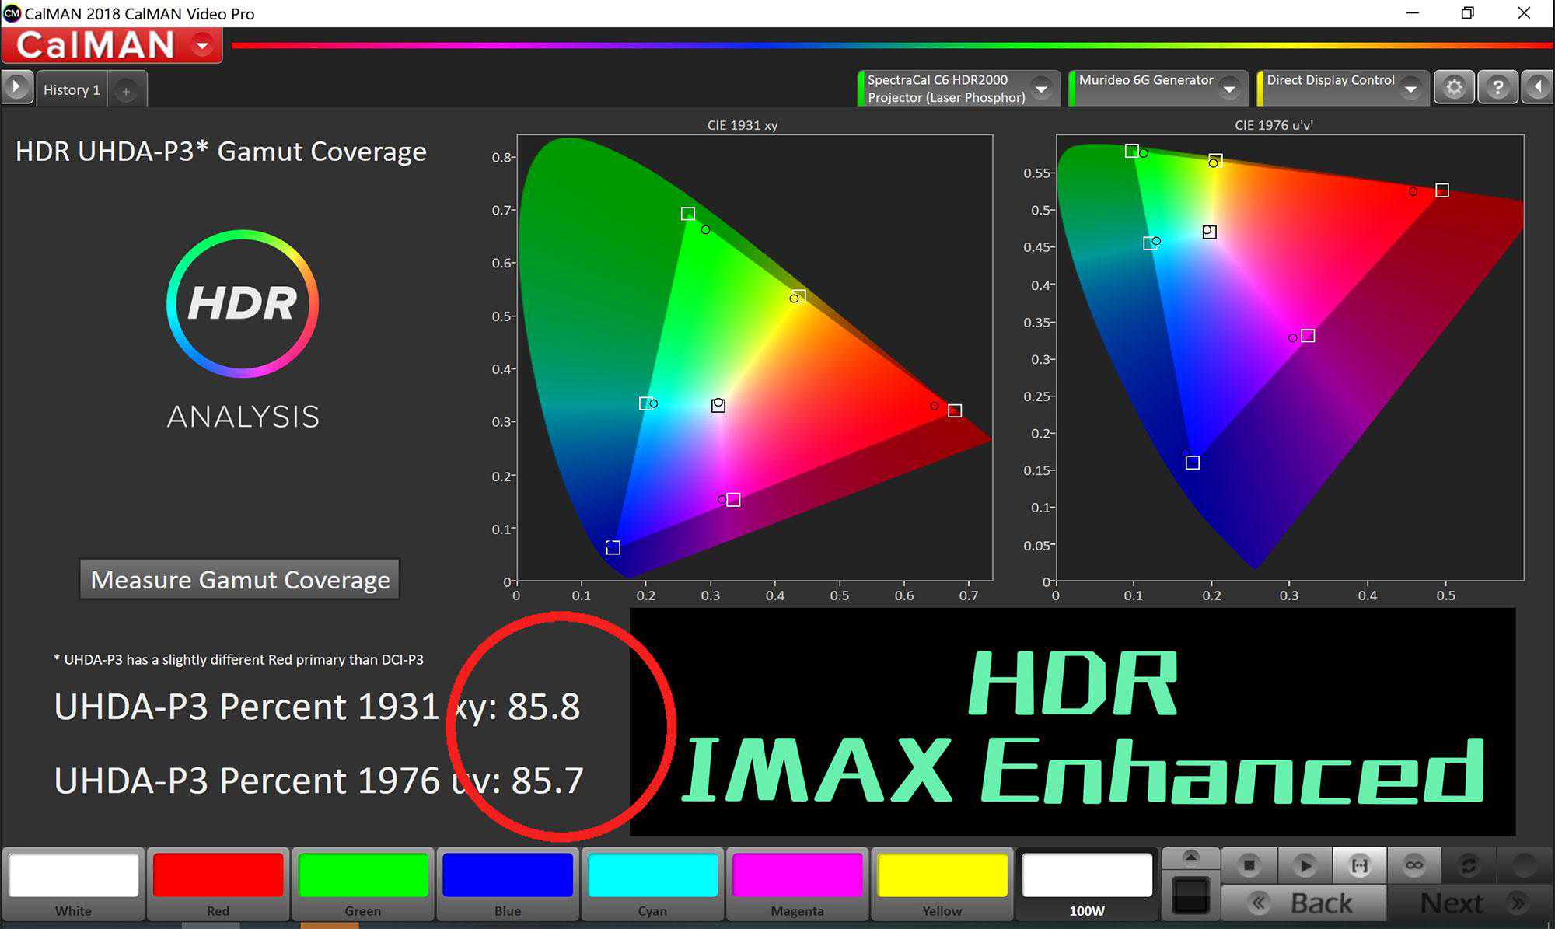Image resolution: width=1555 pixels, height=929 pixels.
Task: Click the stop measurement icon
Action: pos(1249,865)
